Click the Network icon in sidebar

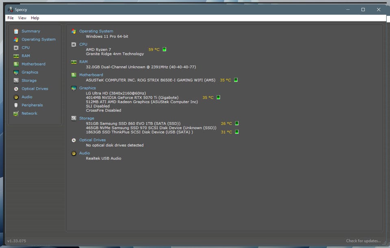(x=16, y=113)
